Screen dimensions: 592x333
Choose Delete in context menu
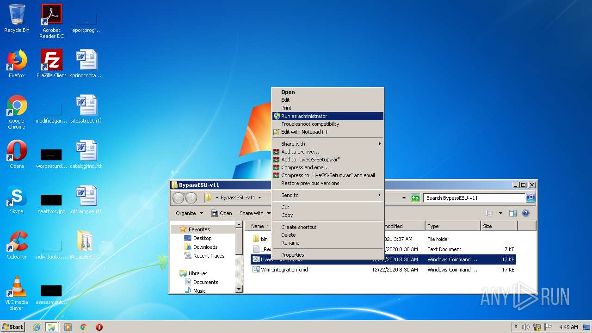(328, 235)
